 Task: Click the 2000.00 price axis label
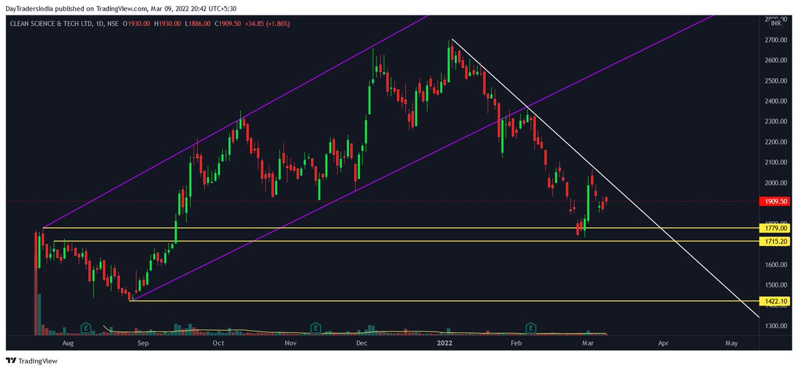point(775,183)
